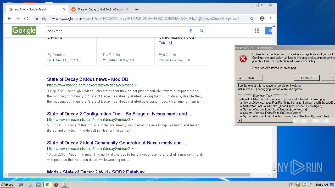Open Mods - State of Decay 2 Wiki result

pyautogui.click(x=96, y=172)
